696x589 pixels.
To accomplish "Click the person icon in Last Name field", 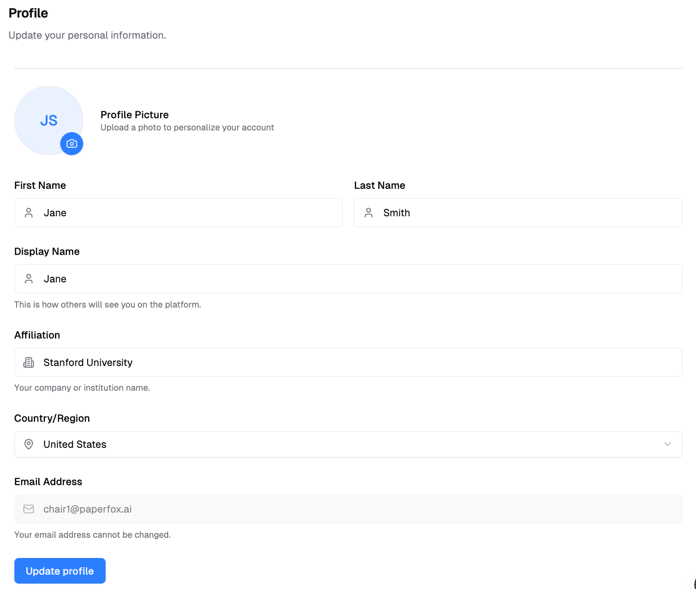I will [369, 213].
